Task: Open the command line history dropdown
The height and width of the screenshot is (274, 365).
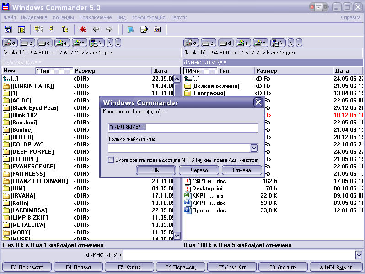Action: [359, 255]
